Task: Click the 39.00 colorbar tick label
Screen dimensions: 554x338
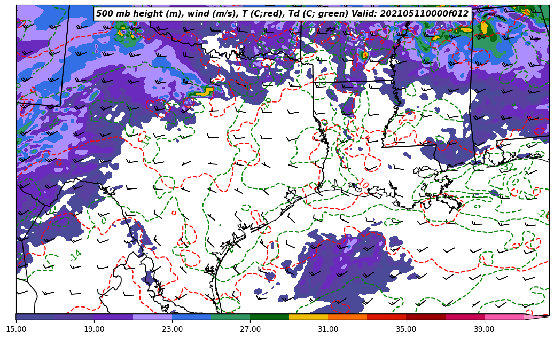Action: click(484, 329)
